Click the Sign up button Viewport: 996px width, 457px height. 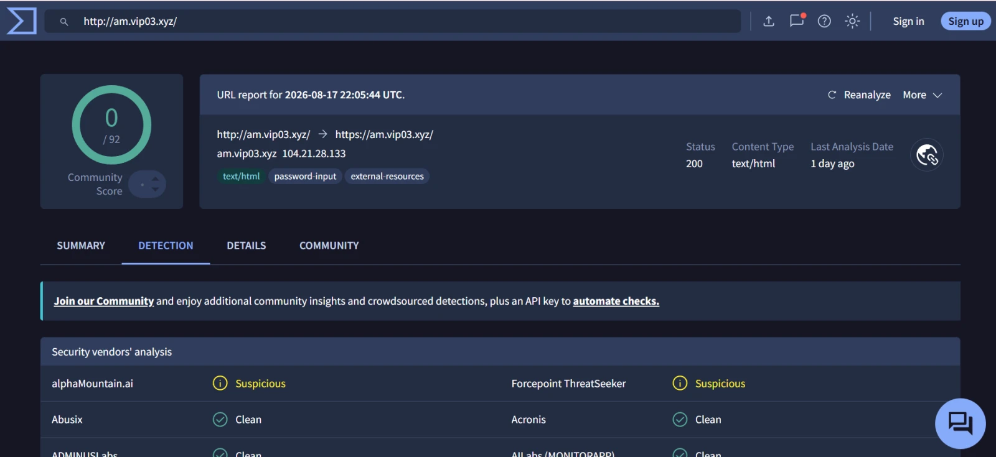[x=965, y=21]
